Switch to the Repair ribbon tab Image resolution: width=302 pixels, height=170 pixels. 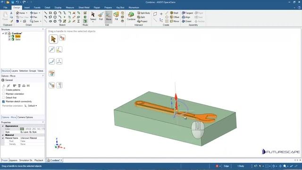click(x=97, y=8)
